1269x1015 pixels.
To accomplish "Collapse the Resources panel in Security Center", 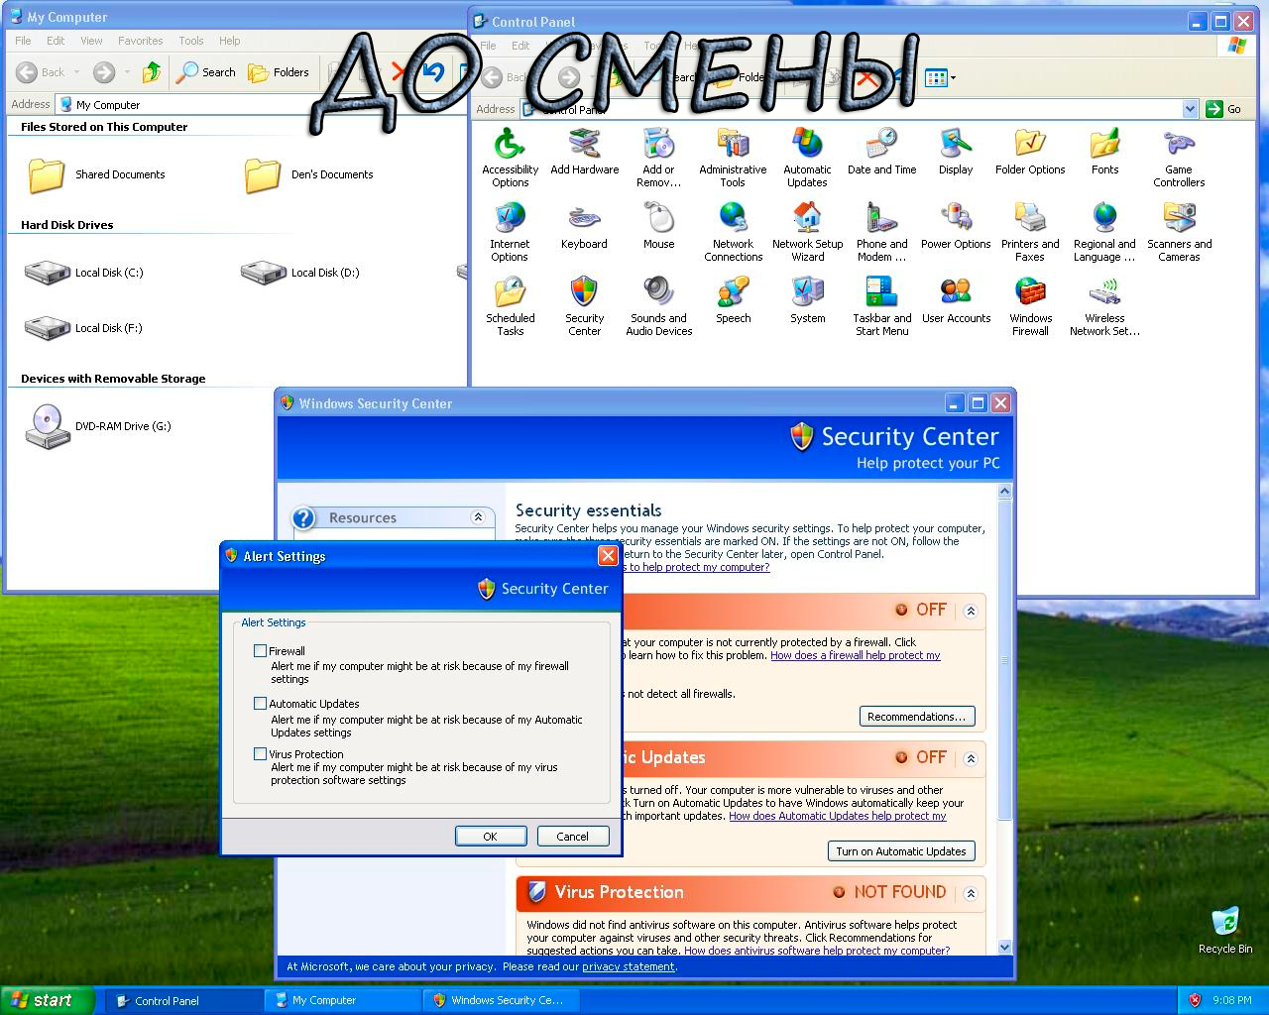I will click(478, 517).
